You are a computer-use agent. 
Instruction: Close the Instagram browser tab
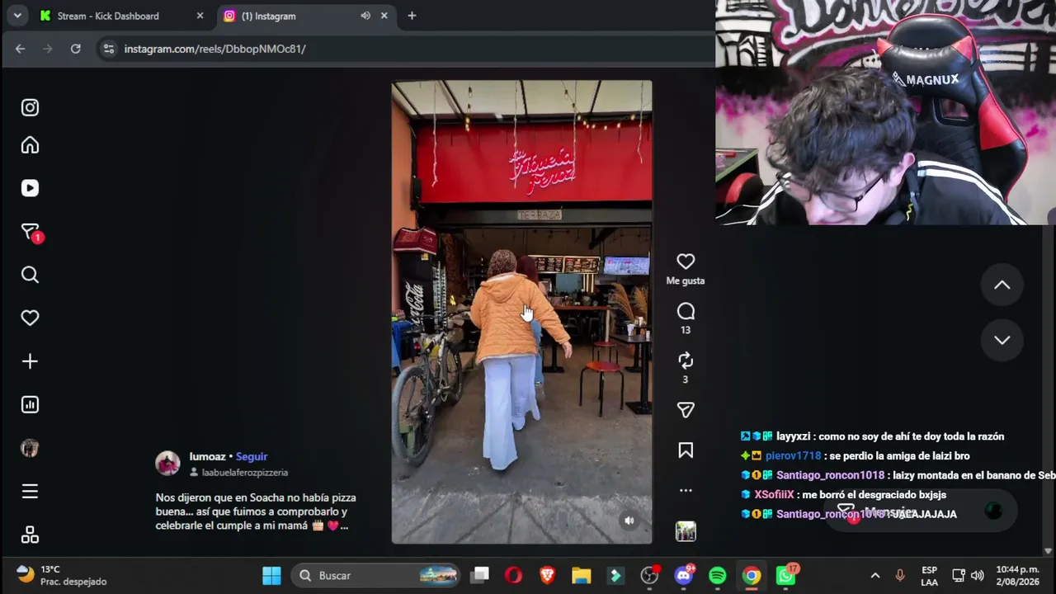pyautogui.click(x=384, y=16)
